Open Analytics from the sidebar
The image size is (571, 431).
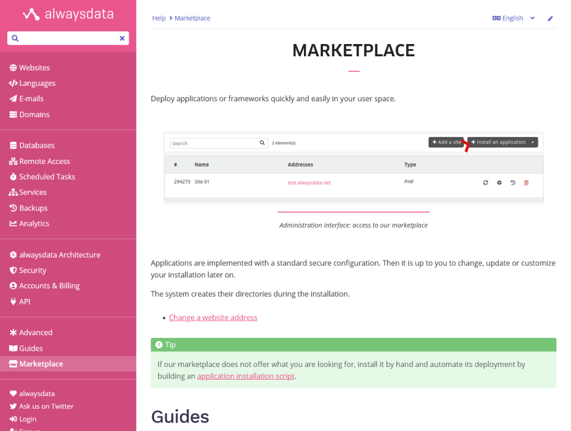[x=35, y=223]
